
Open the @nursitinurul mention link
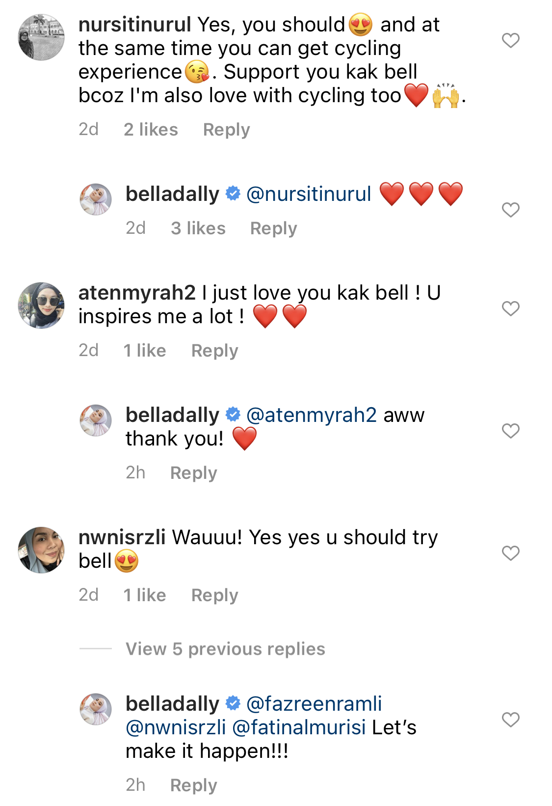point(309,194)
